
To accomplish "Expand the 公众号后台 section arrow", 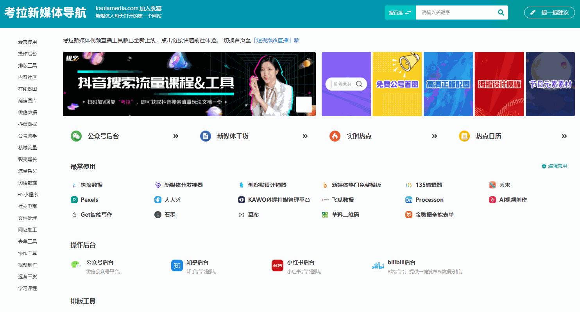I will [175, 136].
